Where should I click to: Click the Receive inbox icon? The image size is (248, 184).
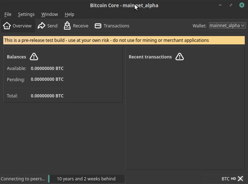pos(67,26)
